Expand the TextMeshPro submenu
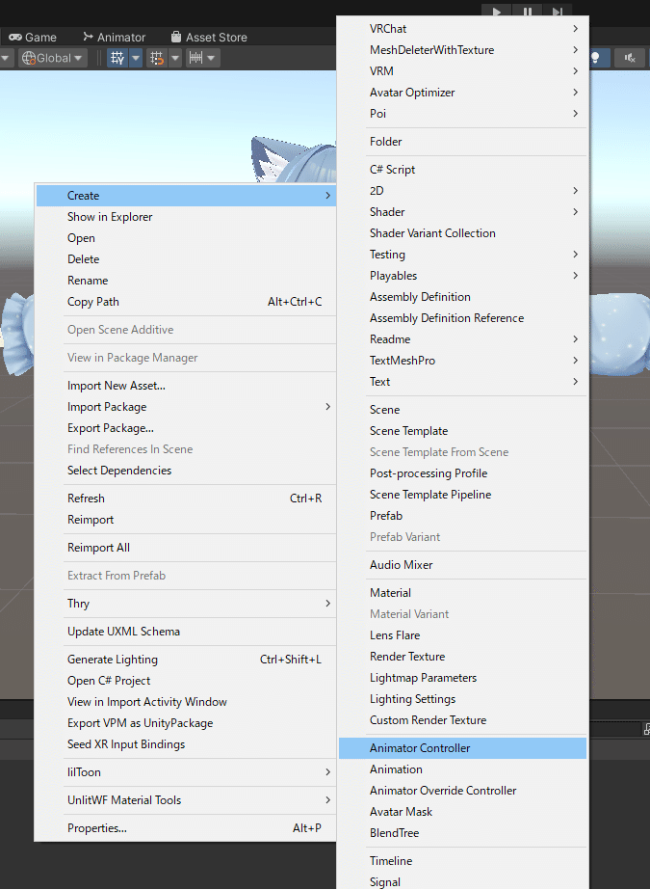The width and height of the screenshot is (650, 890). pos(462,361)
